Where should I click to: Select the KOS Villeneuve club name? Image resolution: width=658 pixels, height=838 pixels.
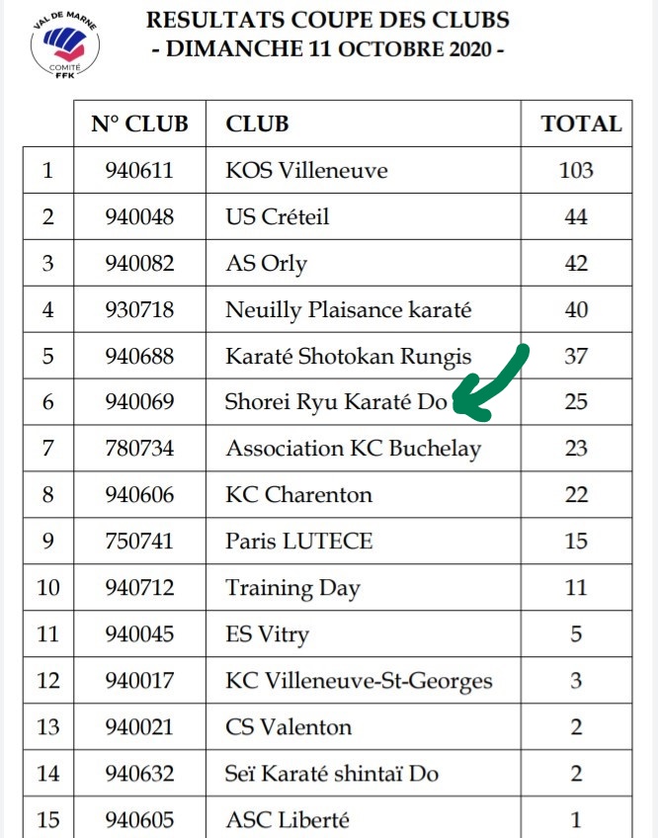pos(306,170)
